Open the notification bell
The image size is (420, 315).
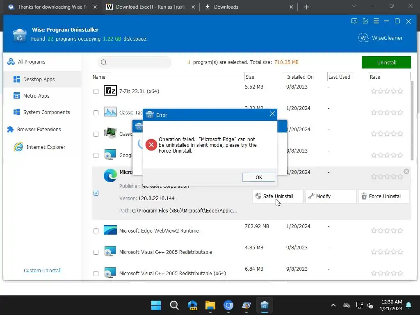[409, 305]
